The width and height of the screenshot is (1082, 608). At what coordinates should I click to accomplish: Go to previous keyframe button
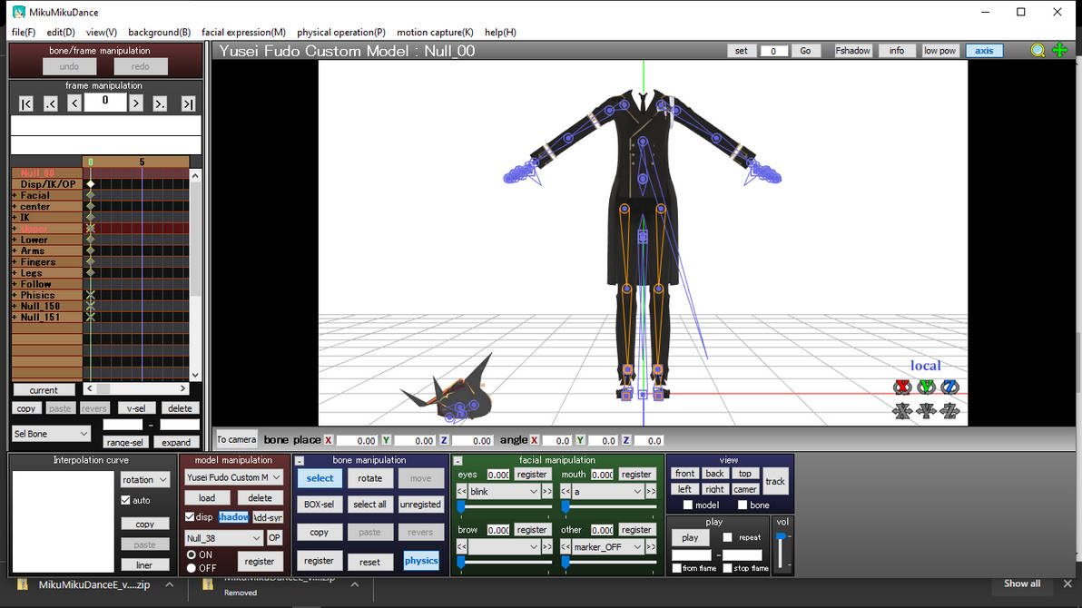(x=50, y=103)
